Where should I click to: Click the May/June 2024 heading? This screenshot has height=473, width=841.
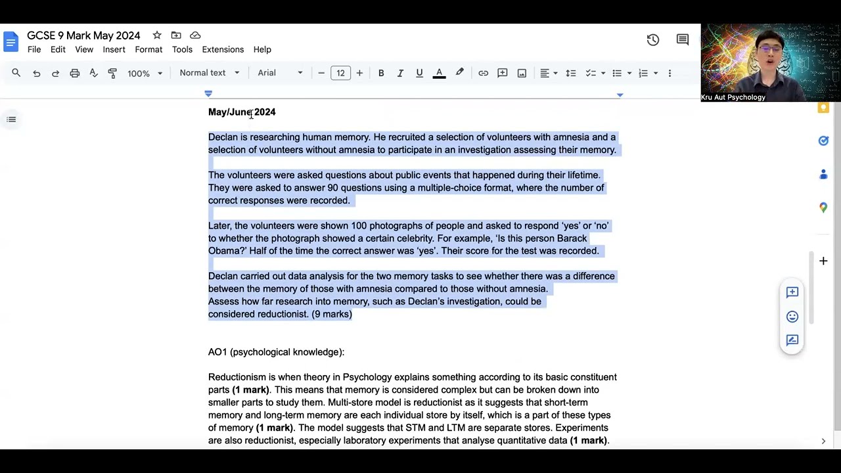coord(242,112)
